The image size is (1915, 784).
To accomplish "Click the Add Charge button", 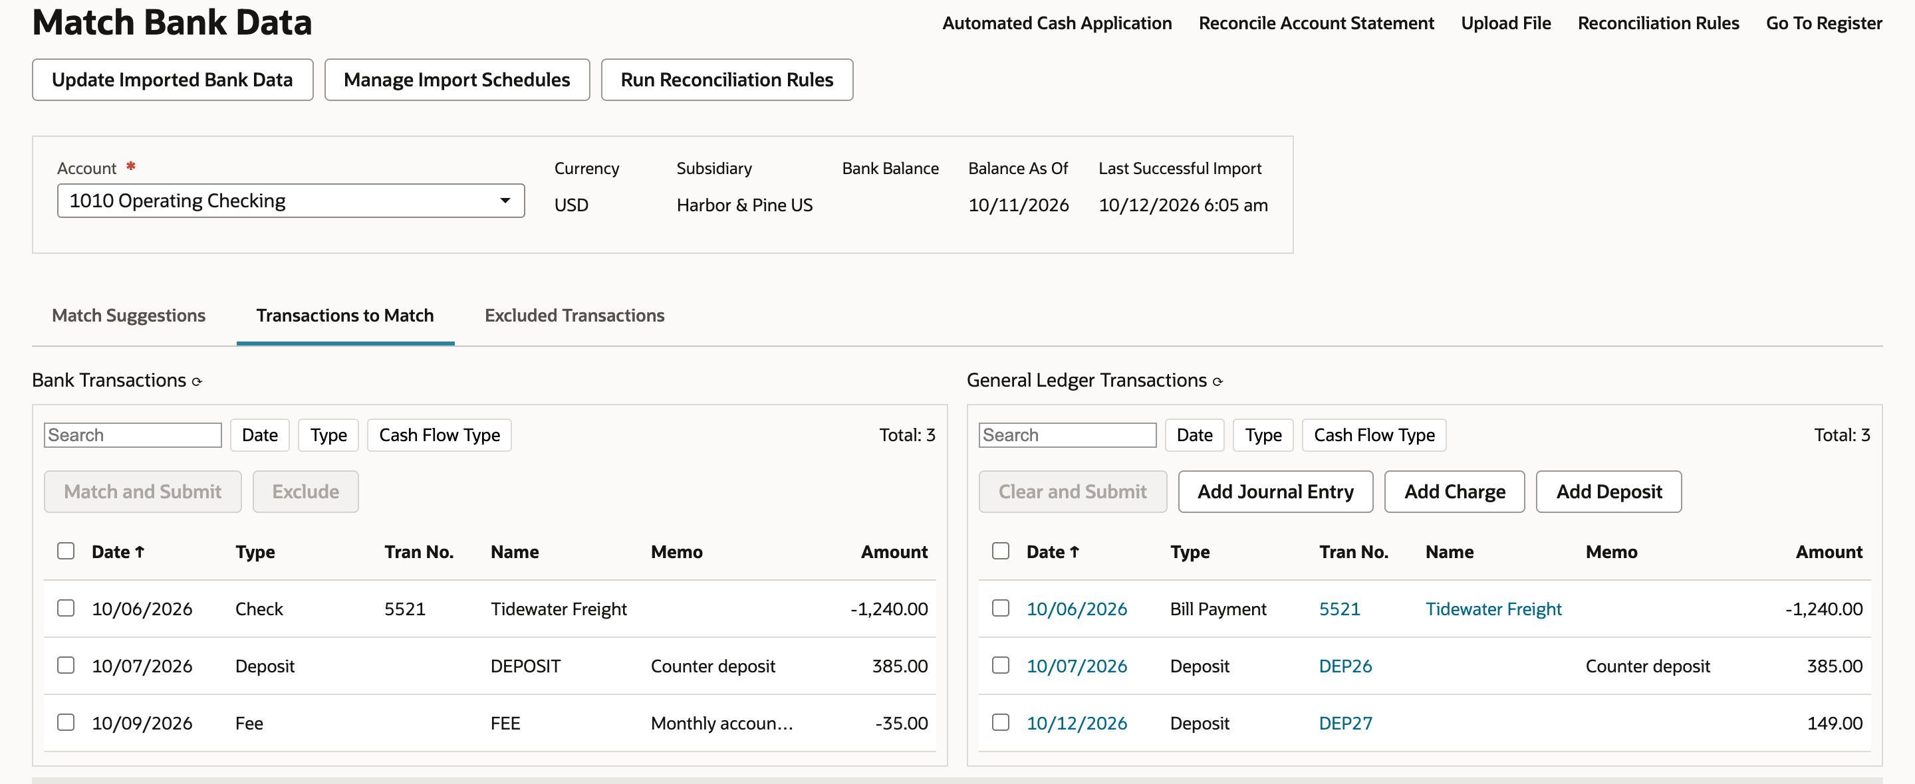I will 1455,491.
